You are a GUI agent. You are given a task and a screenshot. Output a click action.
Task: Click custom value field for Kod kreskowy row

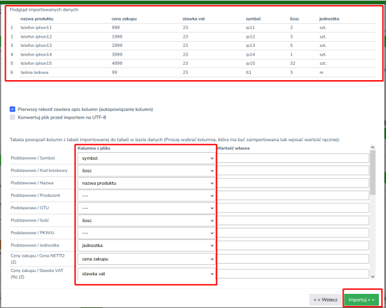292,171
